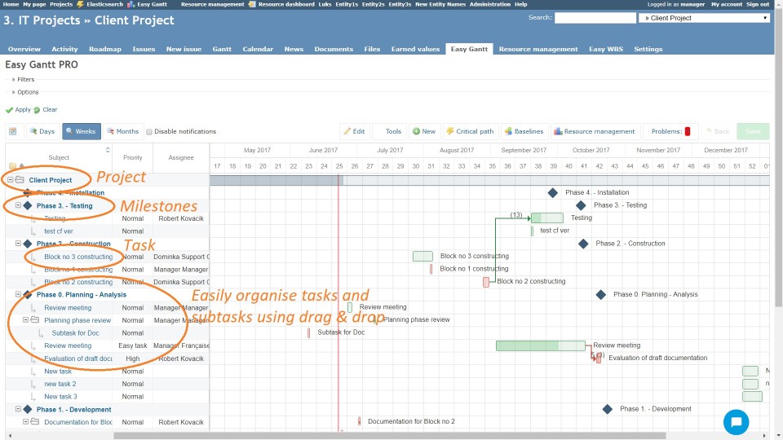
Task: Click the Apply filter link
Action: (22, 110)
